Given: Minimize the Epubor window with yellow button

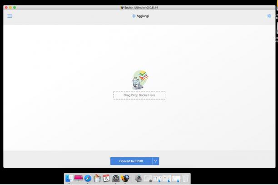Looking at the screenshot, I should pyautogui.click(x=10, y=7).
